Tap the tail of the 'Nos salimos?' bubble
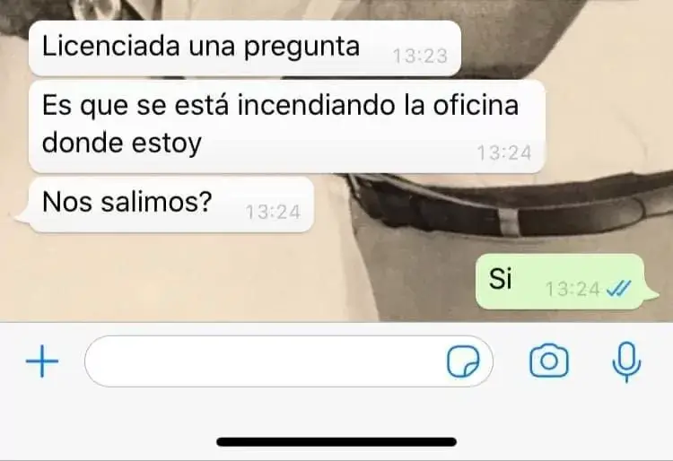 tap(22, 217)
